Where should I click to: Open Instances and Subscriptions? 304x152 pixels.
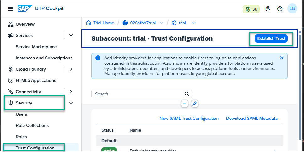(44, 58)
